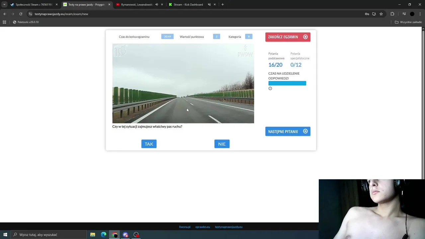425x239 pixels.
Task: Click the 0/12 specialist questions counter
Action: [x=296, y=65]
